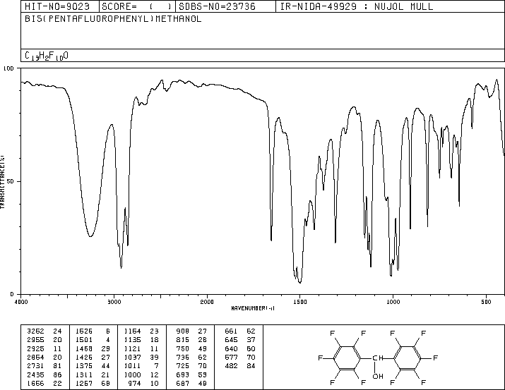
Task: Click the right pentafluorophenyl ring
Action: [x=407, y=358]
